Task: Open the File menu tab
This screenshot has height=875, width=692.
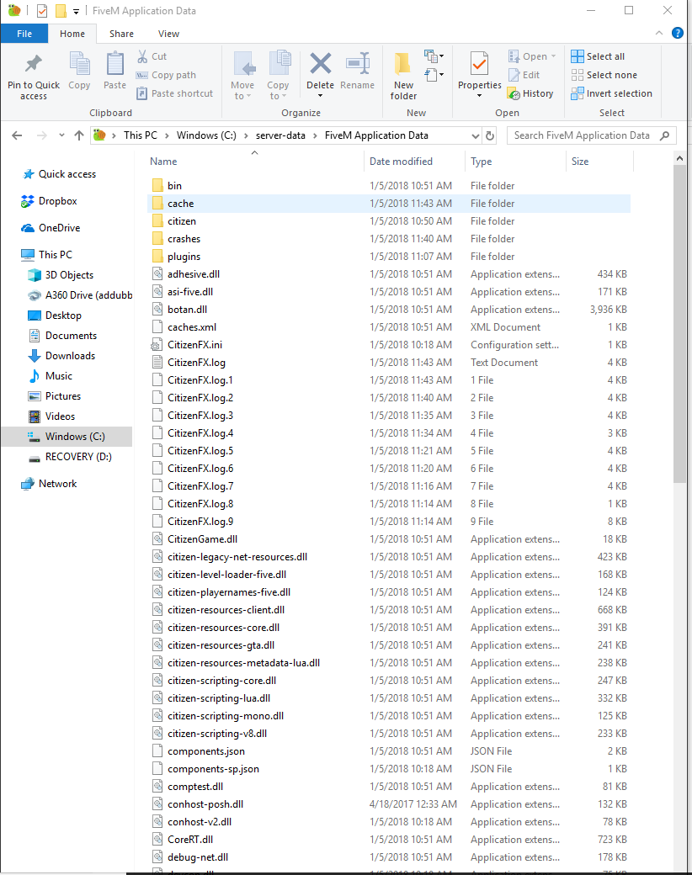Action: 24,34
